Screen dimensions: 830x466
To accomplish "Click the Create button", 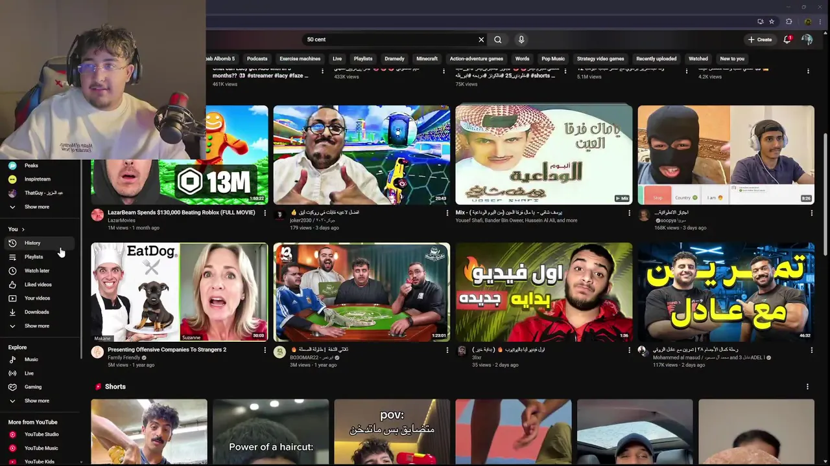I will [x=759, y=39].
